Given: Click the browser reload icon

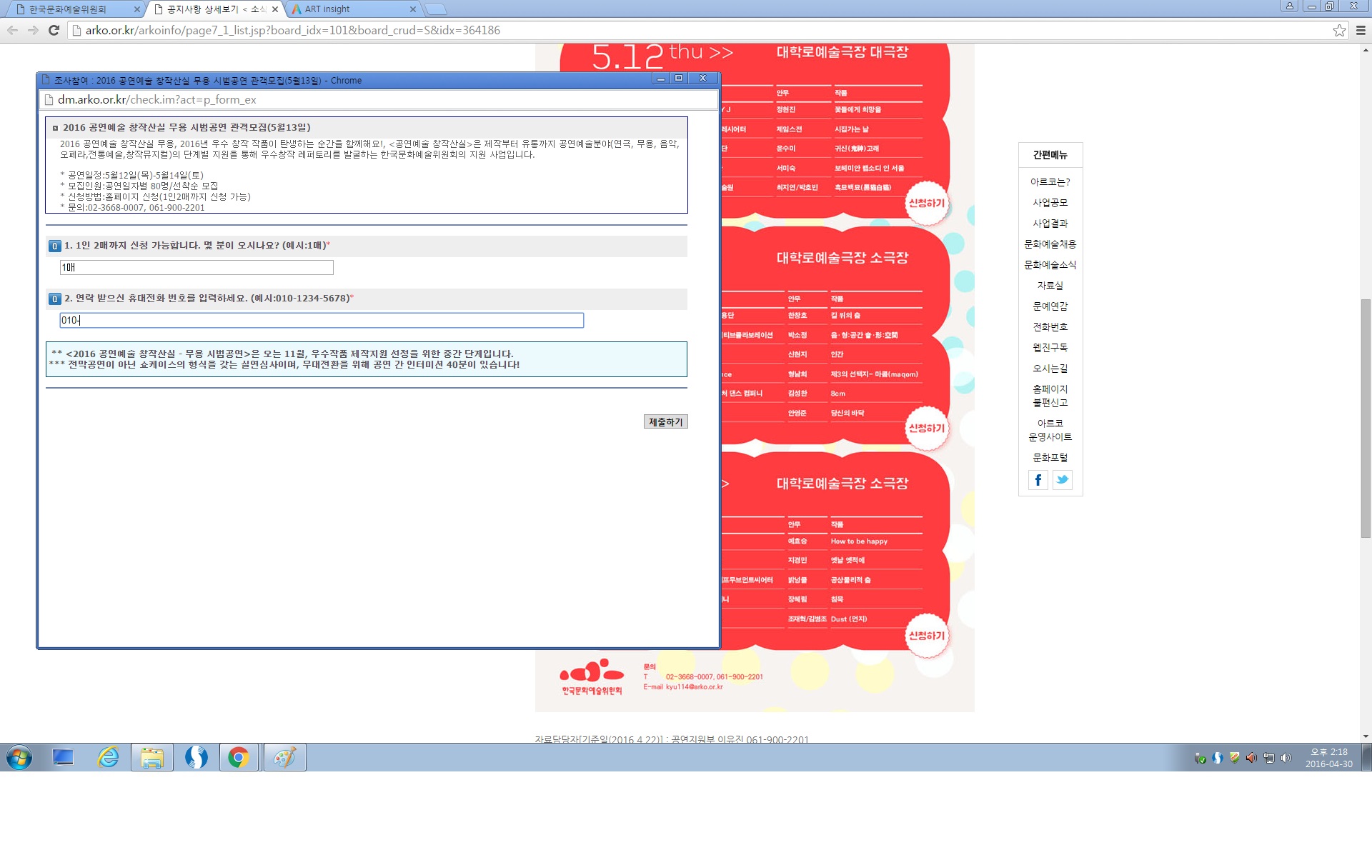Looking at the screenshot, I should 54,30.
